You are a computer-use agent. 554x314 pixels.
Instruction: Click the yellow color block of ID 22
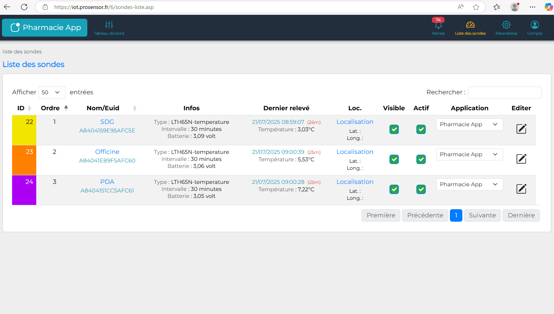point(24,129)
